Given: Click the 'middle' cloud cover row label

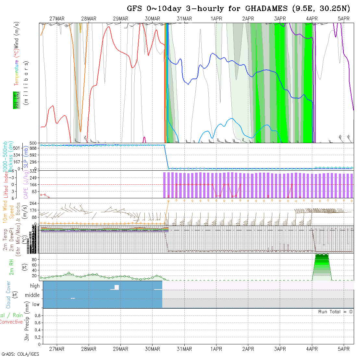Looking at the screenshot, I should (32, 295).
